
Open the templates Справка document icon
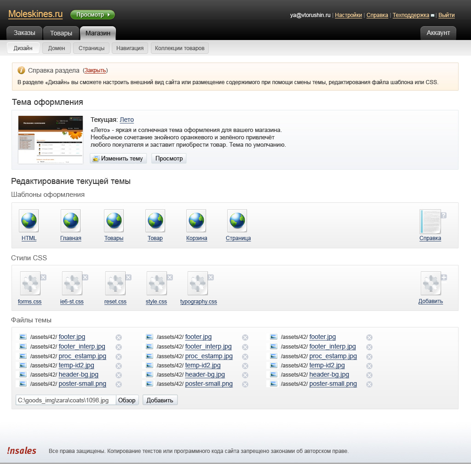tap(431, 222)
